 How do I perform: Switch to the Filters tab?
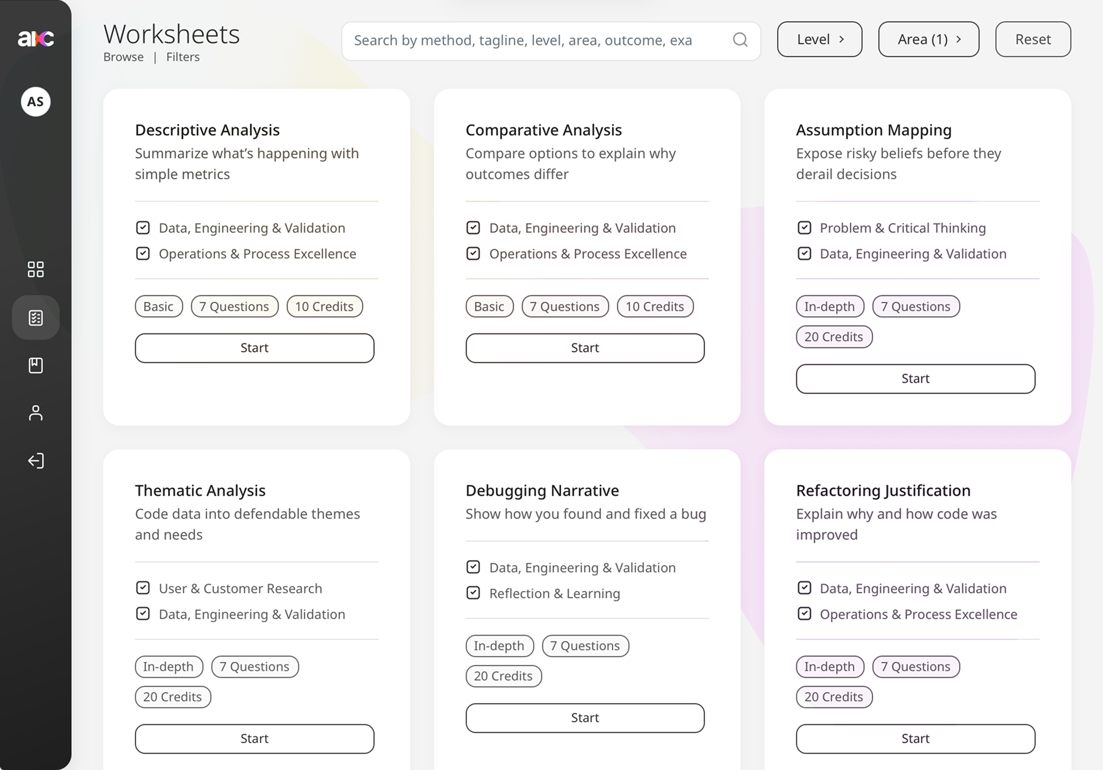point(183,57)
